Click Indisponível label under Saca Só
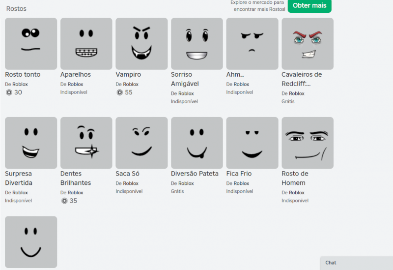393x270 pixels. [129, 191]
